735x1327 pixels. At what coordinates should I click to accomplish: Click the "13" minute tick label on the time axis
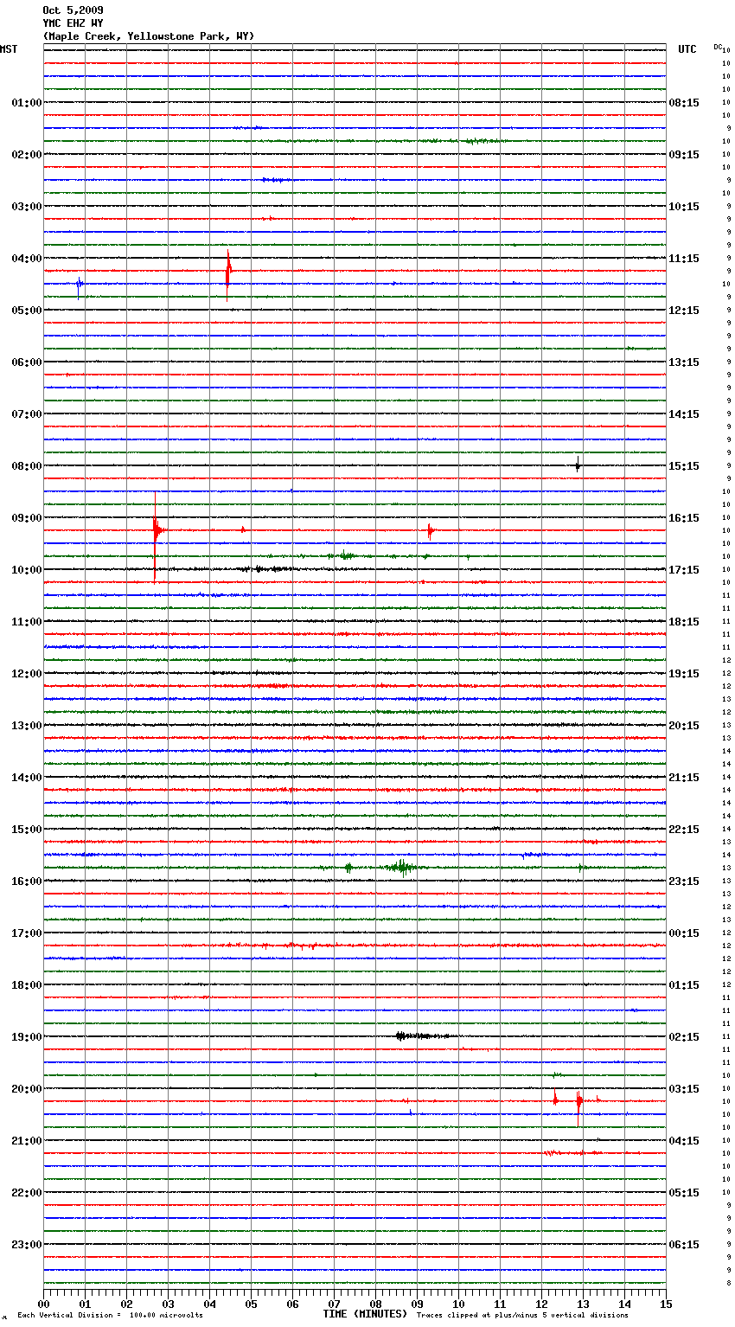(x=583, y=1304)
